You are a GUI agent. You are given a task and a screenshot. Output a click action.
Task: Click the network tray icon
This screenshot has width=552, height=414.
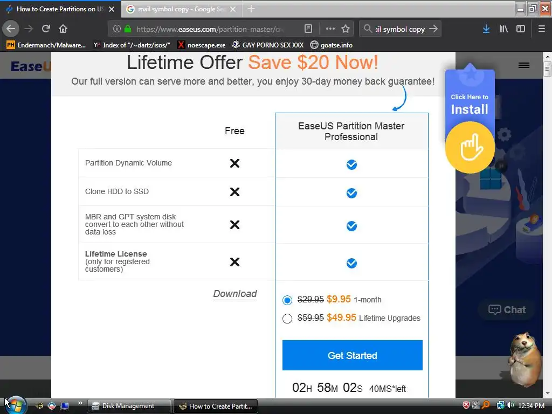(500, 405)
